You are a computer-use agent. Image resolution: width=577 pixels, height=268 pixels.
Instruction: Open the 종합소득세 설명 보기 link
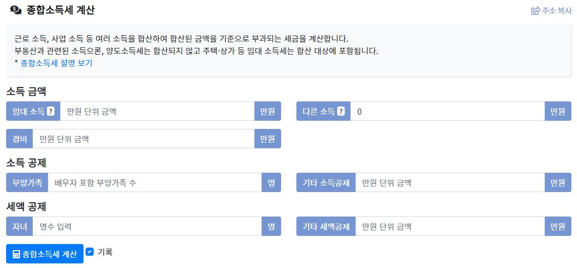pyautogui.click(x=57, y=63)
